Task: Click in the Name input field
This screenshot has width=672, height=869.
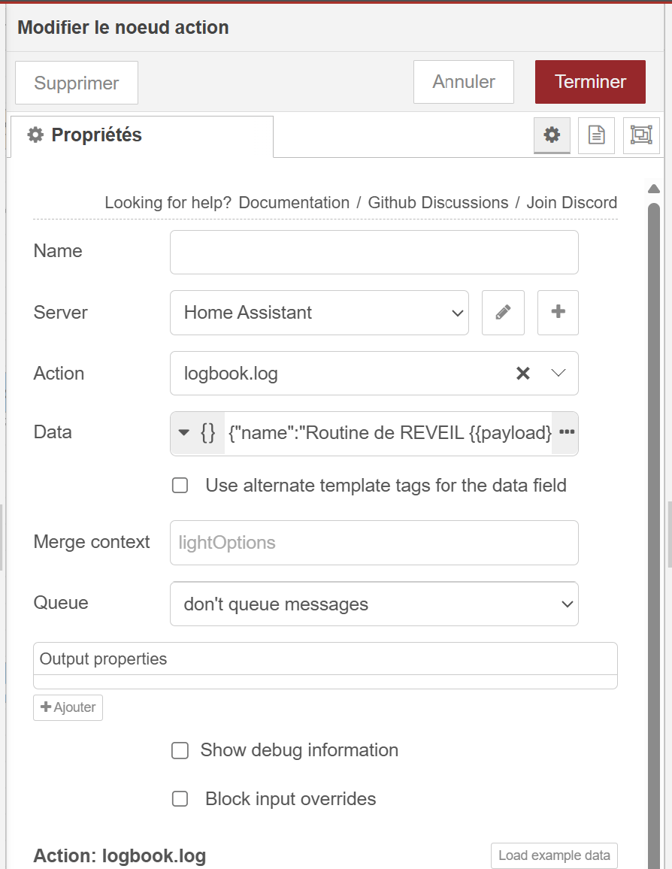Action: pyautogui.click(x=374, y=252)
